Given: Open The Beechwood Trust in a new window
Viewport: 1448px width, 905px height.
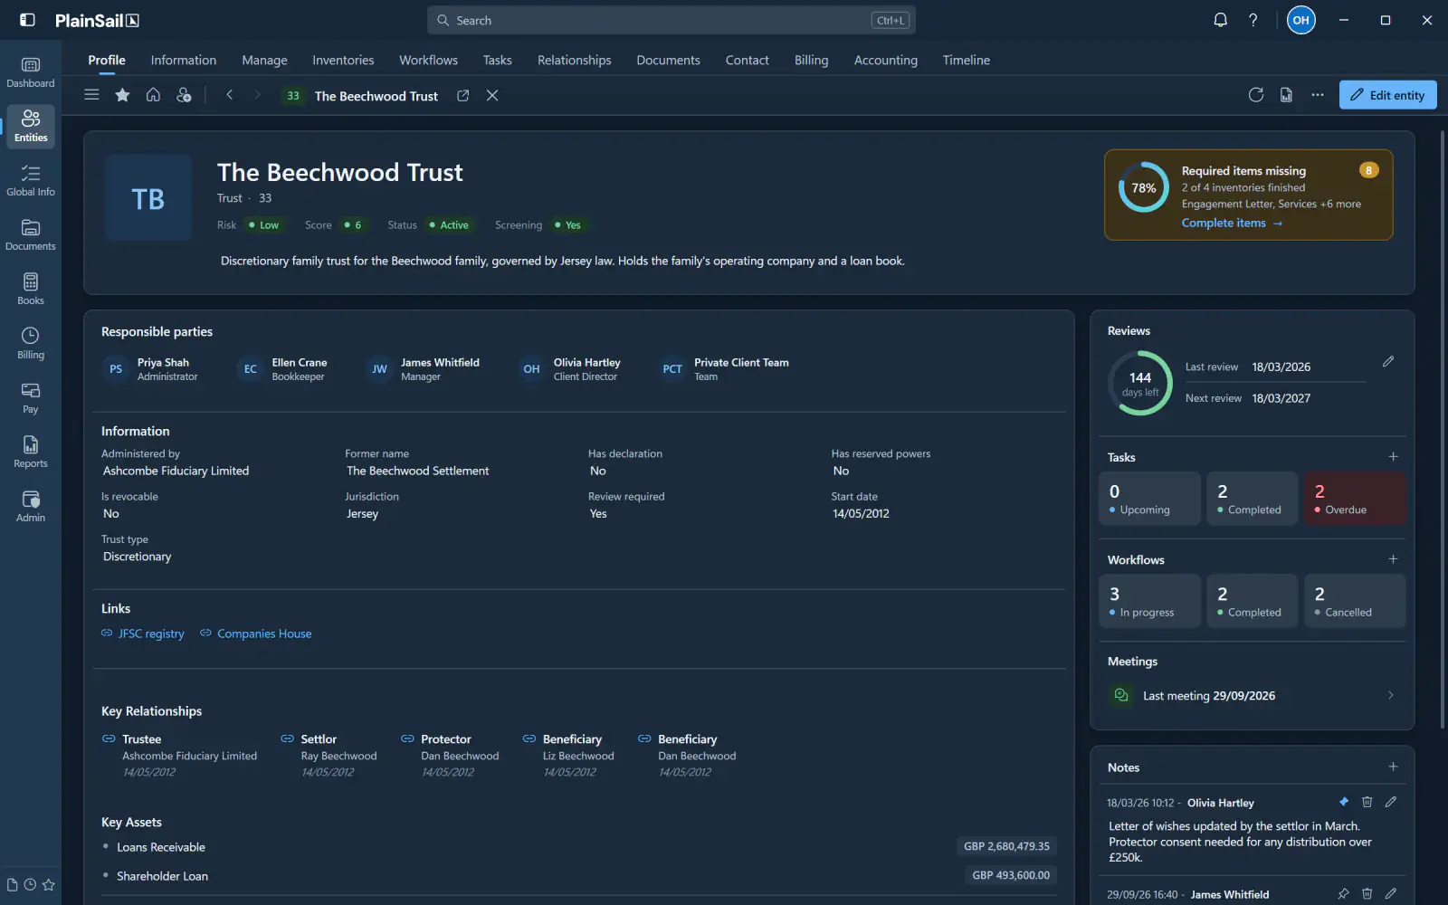Looking at the screenshot, I should click(462, 96).
